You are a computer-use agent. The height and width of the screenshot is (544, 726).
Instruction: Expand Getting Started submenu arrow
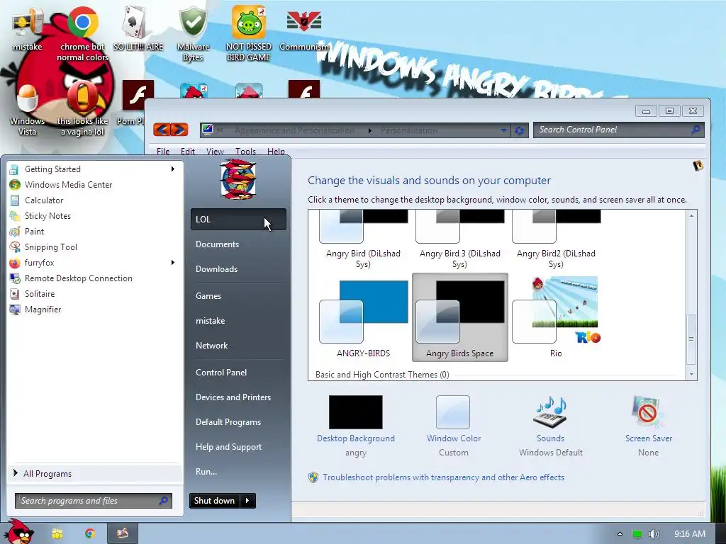pyautogui.click(x=173, y=169)
